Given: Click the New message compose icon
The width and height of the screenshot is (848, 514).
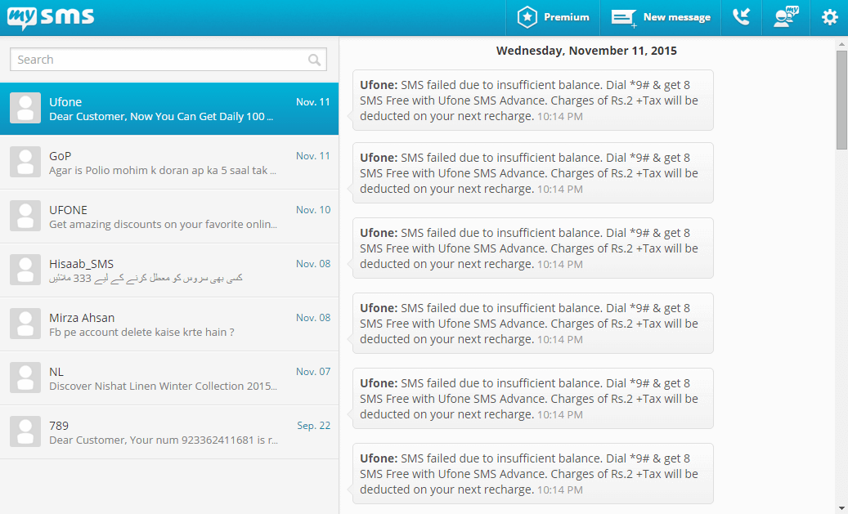Looking at the screenshot, I should [x=624, y=18].
